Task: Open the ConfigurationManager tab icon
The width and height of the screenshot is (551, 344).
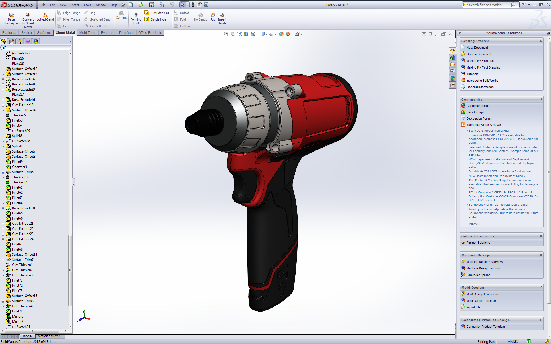Action: point(20,41)
